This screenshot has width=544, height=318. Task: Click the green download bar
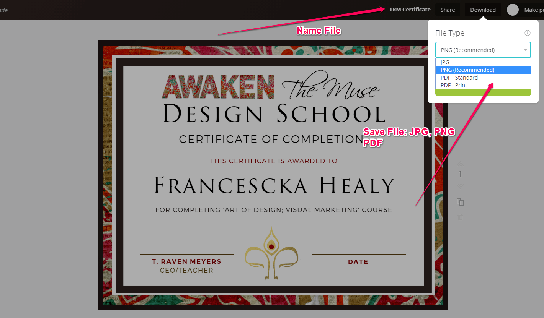coord(483,92)
